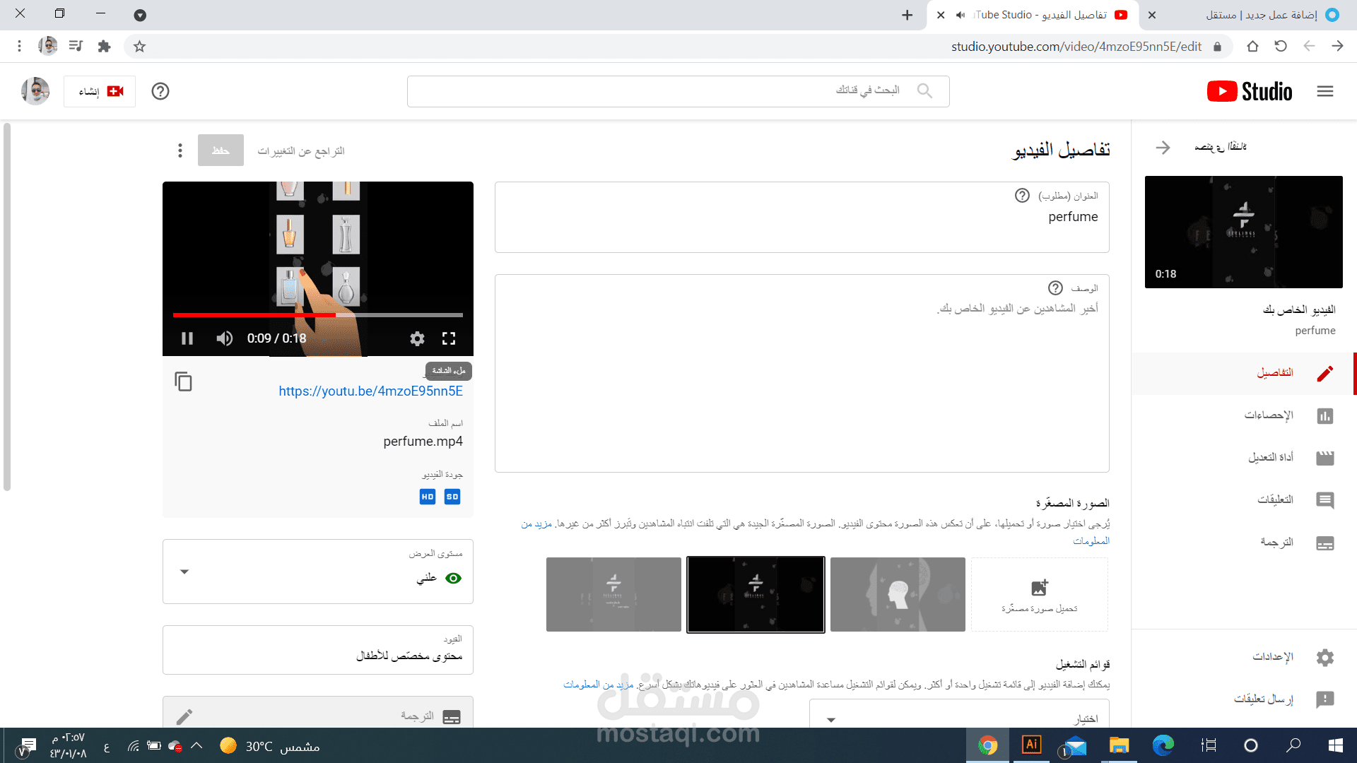Open the Editor (أداة التعديل) tool icon
Image resolution: width=1357 pixels, height=763 pixels.
tap(1325, 458)
